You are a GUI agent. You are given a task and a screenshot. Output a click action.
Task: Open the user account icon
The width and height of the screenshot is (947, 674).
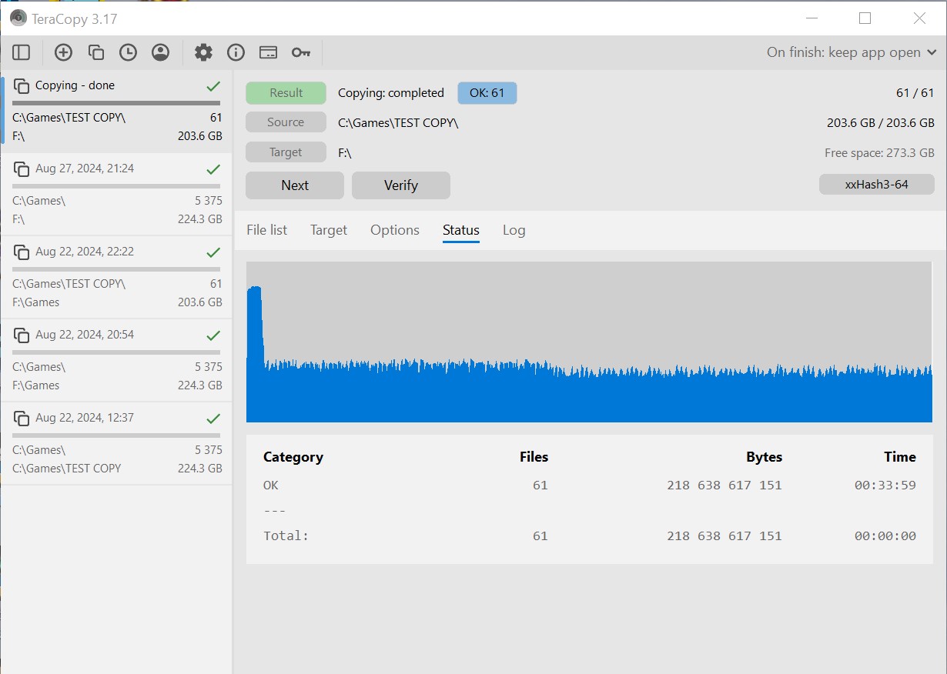click(160, 52)
